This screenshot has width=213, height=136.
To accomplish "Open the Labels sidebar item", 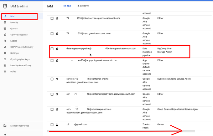I will click(x=22, y=41).
